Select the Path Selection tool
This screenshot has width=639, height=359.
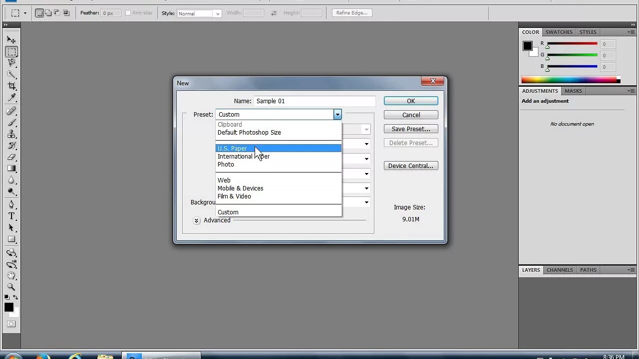pos(11,227)
